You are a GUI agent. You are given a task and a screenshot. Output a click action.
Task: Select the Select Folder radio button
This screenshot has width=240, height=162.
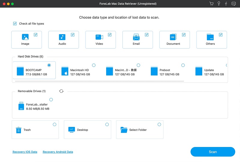point(159,124)
